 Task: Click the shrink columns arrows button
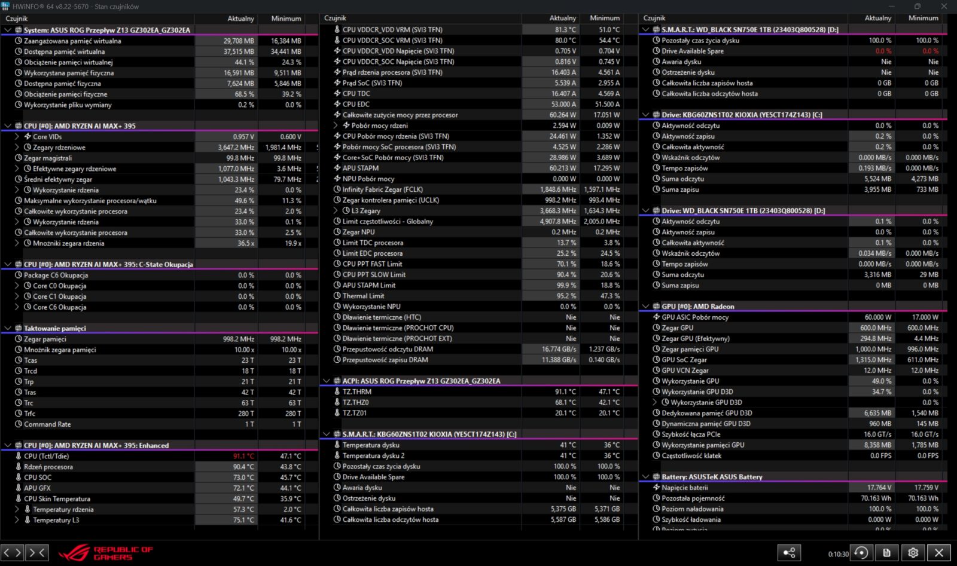tap(37, 553)
